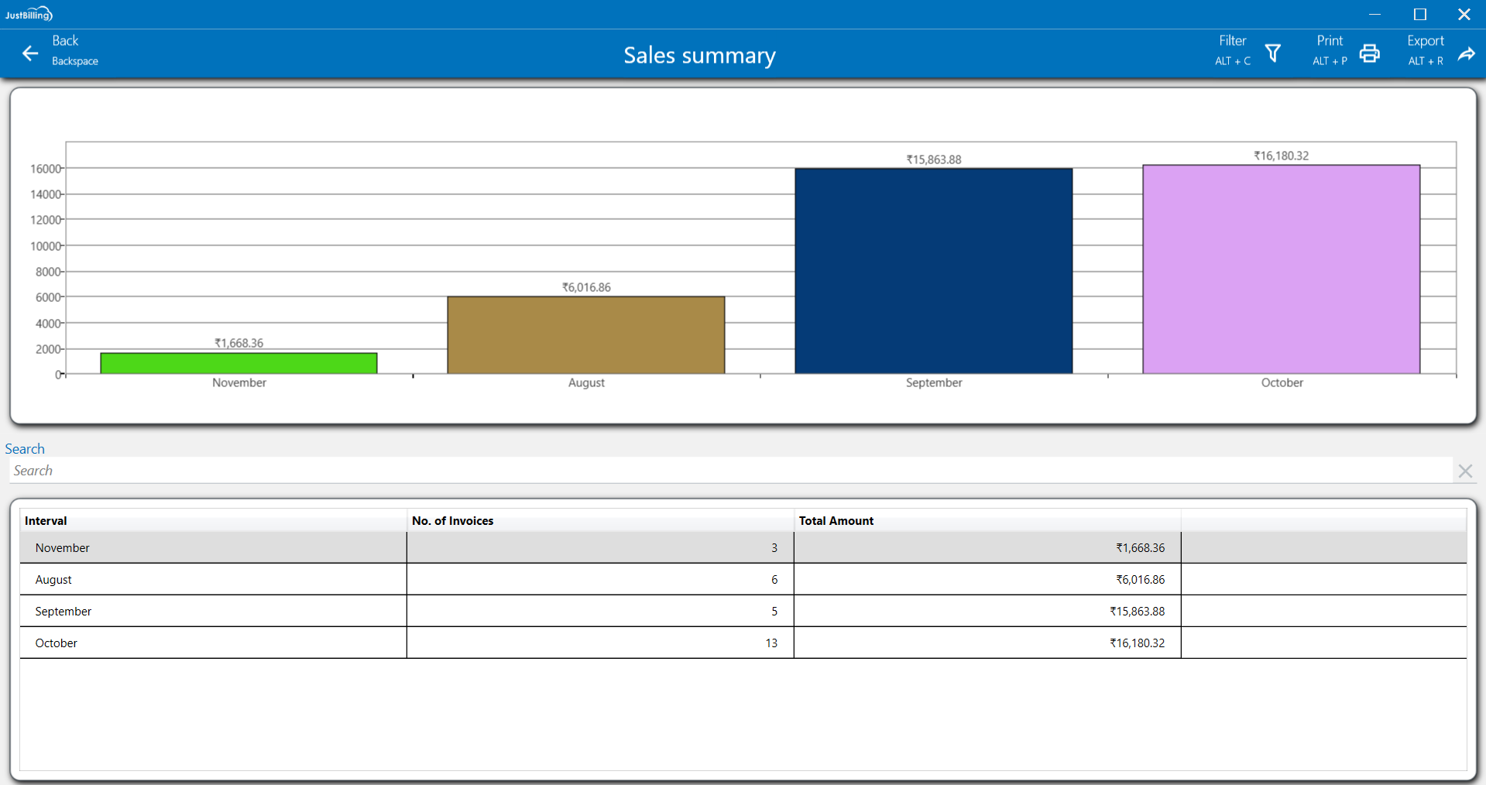Click the dark blue September bar
Image resolution: width=1486 pixels, height=785 pixels.
click(x=933, y=271)
